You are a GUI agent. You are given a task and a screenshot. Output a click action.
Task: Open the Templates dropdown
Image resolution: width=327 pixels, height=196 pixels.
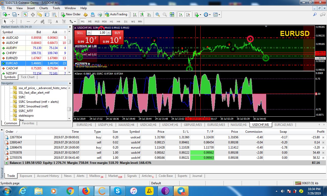tap(216, 15)
